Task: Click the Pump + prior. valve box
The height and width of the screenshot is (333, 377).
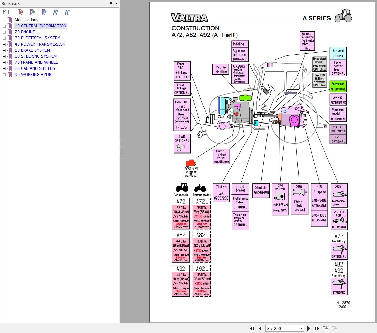Action: (x=221, y=157)
